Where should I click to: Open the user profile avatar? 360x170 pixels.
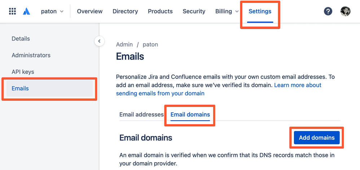tap(345, 11)
